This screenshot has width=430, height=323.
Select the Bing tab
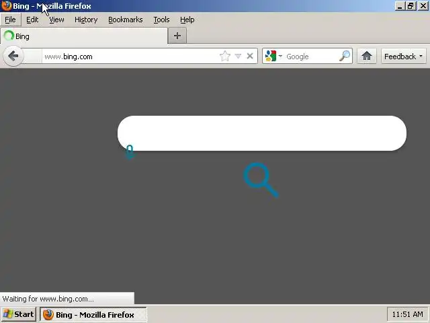click(83, 36)
